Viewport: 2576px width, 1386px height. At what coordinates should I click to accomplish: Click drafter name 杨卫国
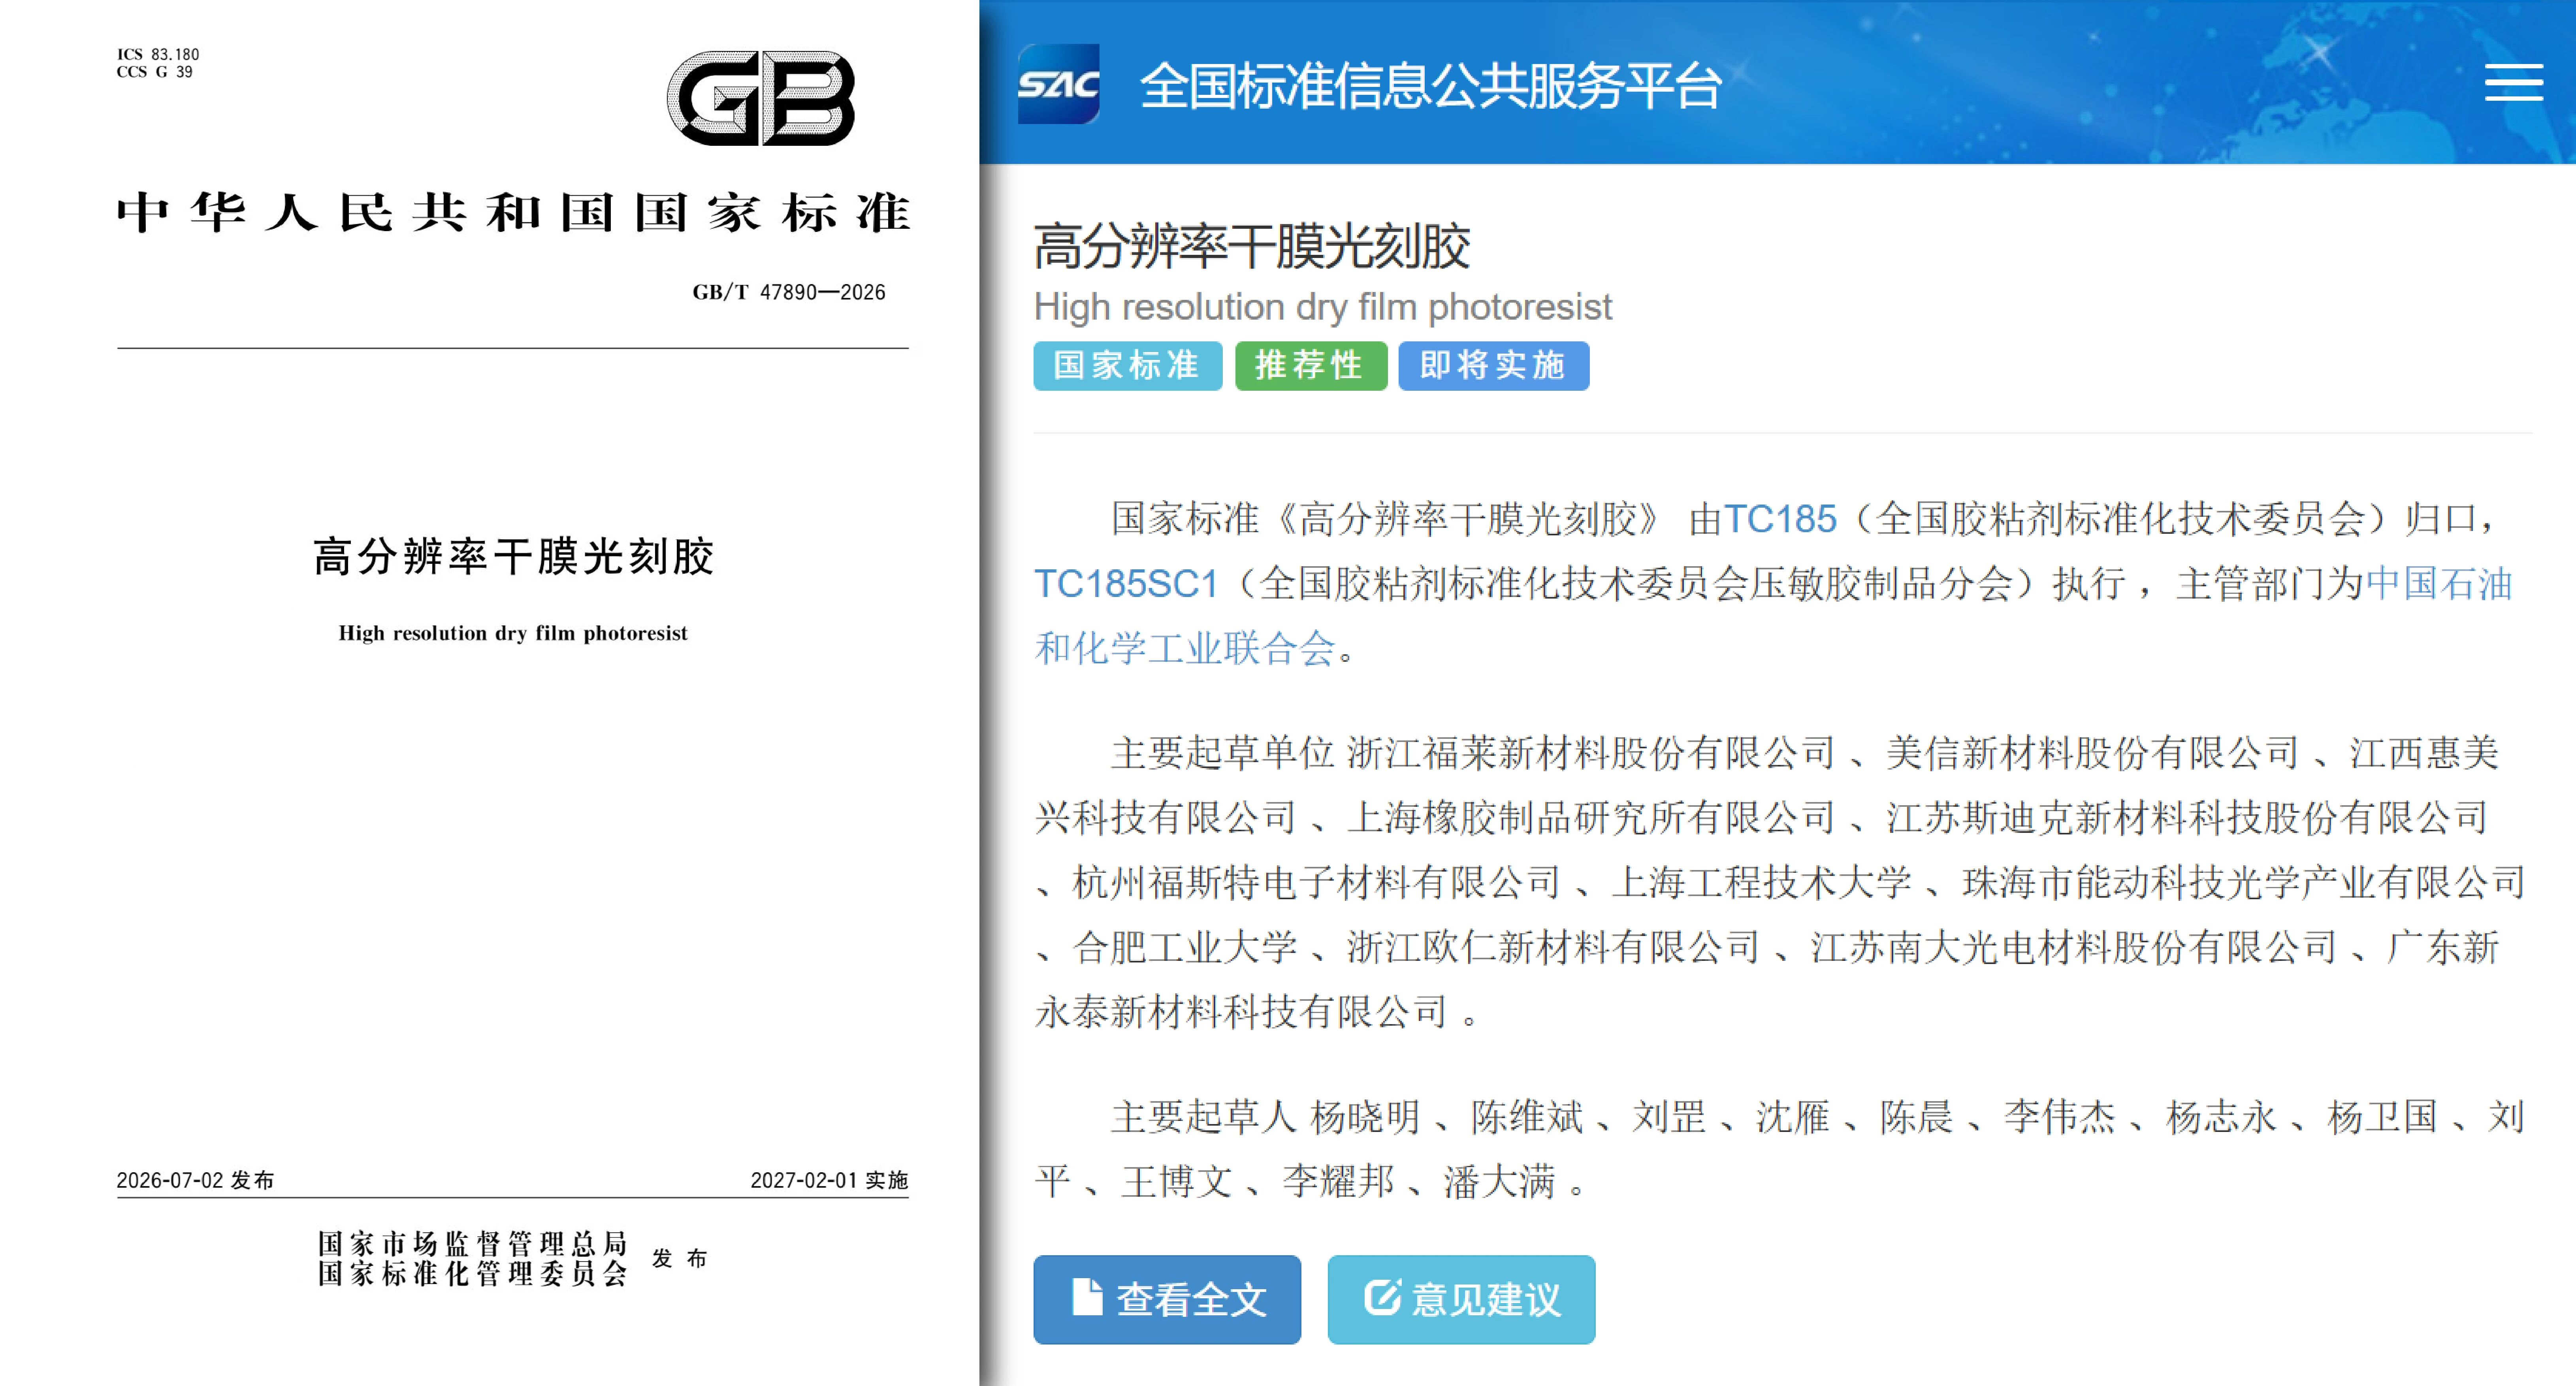pyautogui.click(x=2383, y=1117)
